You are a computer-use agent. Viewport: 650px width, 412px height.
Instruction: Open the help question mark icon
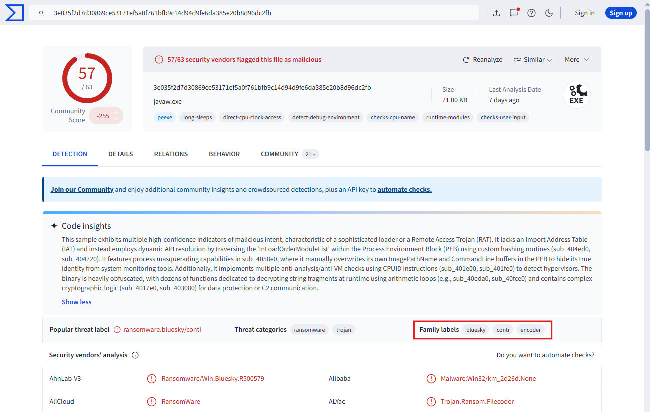[x=531, y=13]
